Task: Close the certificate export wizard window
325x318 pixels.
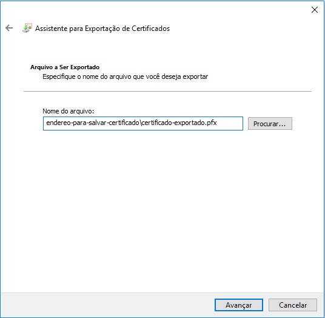Action: 315,10
